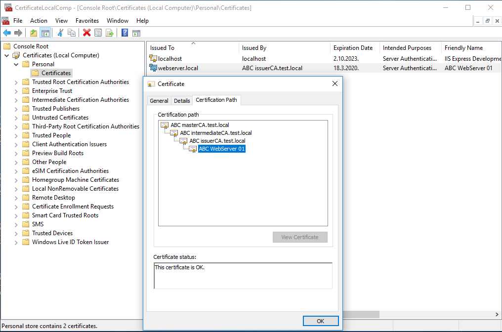Click ABC masterCA.test.local certificate icon

(x=165, y=125)
